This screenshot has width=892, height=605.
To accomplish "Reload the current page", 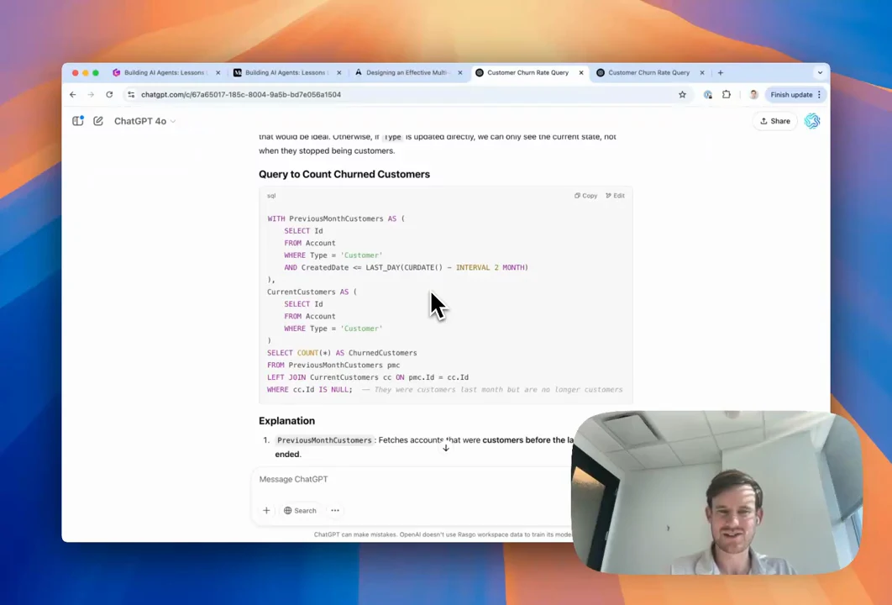I will 109,94.
